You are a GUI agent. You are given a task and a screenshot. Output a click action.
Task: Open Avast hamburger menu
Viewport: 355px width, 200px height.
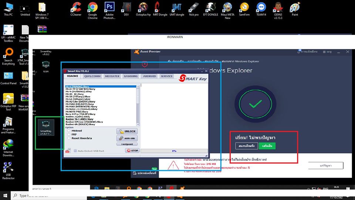pyautogui.click(x=327, y=52)
